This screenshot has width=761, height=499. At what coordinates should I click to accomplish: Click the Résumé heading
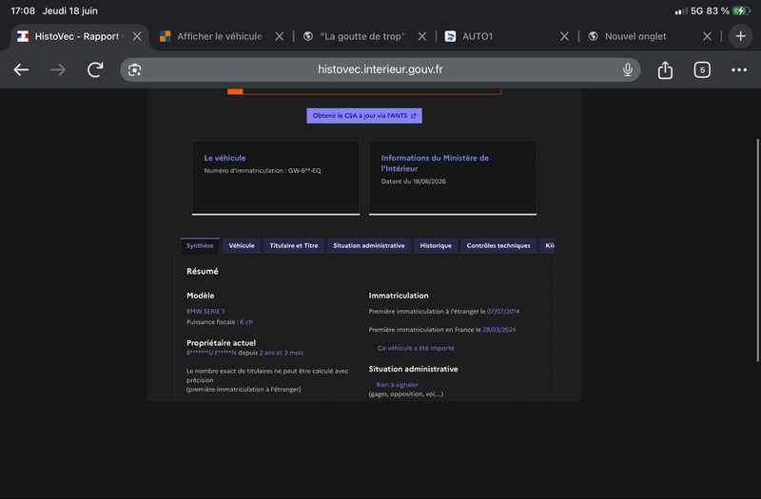(x=203, y=271)
